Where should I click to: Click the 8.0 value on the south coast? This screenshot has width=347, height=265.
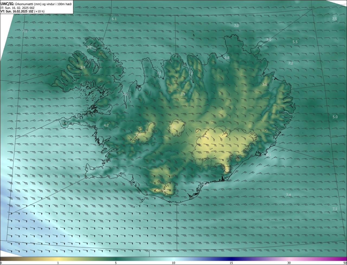[x=206, y=185]
